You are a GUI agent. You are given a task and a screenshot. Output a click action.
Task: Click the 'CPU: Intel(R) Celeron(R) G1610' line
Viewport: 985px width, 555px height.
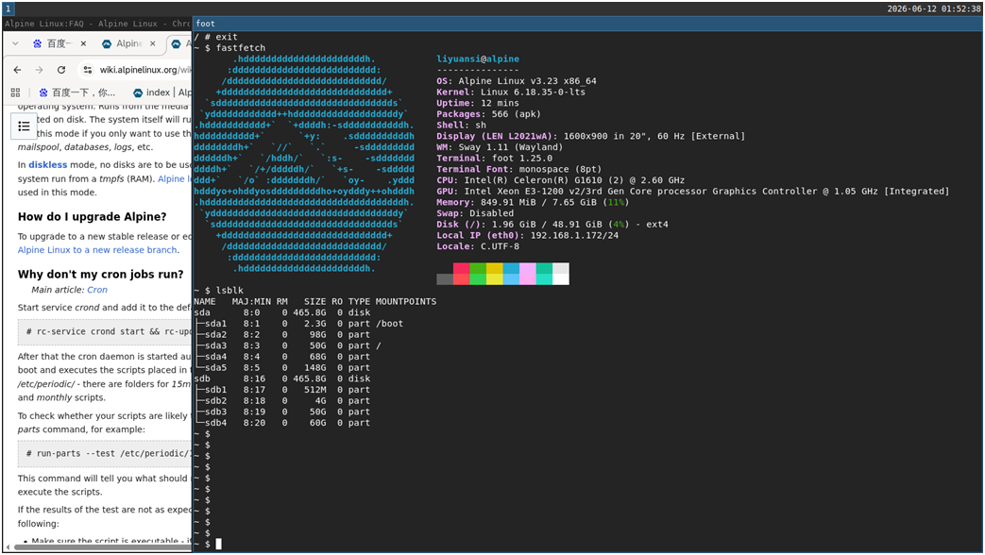tap(560, 180)
